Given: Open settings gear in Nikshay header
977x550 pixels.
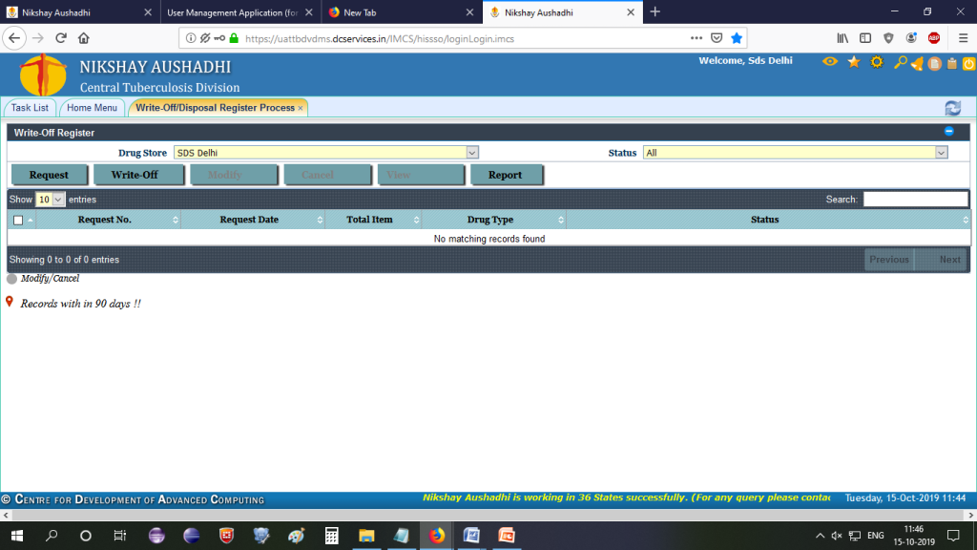Looking at the screenshot, I should point(877,62).
